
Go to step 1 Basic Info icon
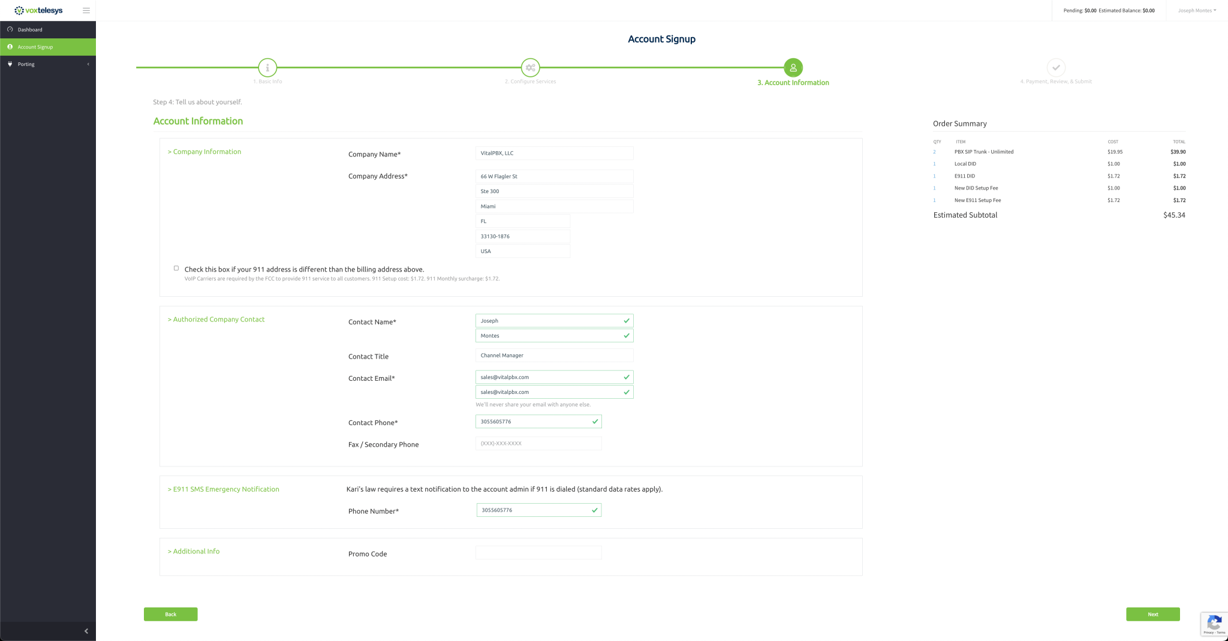pyautogui.click(x=267, y=68)
